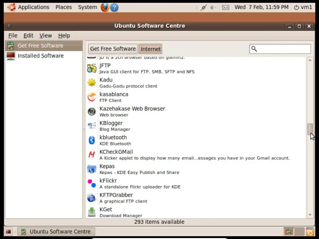Click 'Download Manager' description text
The width and height of the screenshot is (319, 239).
pyautogui.click(x=121, y=216)
